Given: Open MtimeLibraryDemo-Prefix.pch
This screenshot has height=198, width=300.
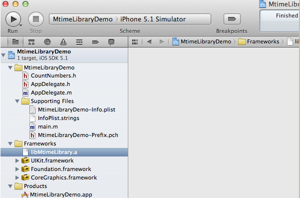Looking at the screenshot, I should pyautogui.click(x=78, y=135).
